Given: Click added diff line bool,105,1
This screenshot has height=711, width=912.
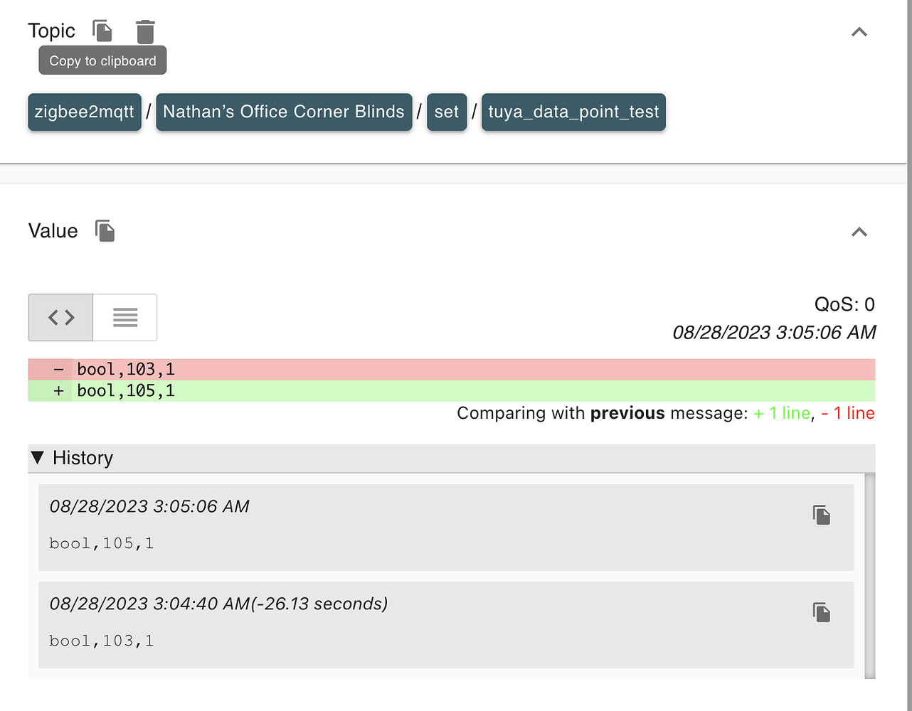Looking at the screenshot, I should 452,391.
